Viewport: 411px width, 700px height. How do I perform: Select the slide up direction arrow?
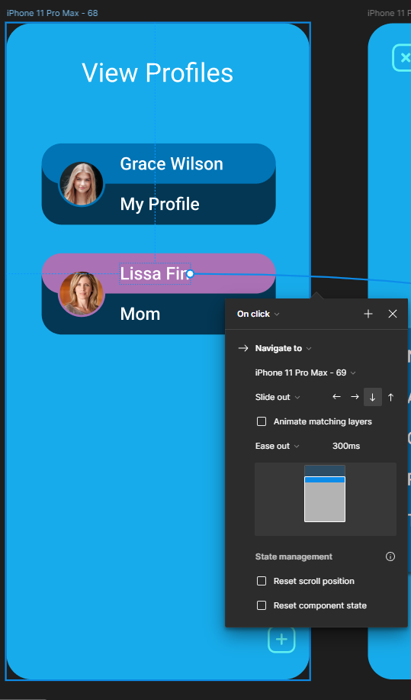(390, 397)
